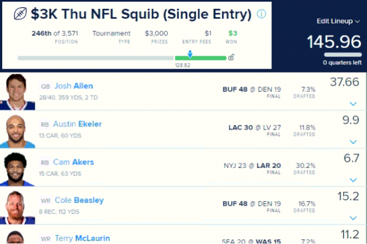Open Josh Allen's player profile link

(73, 86)
